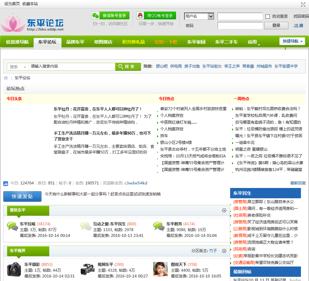
Task: Open the 图说天下 portrait thumbnail
Action: (160, 269)
